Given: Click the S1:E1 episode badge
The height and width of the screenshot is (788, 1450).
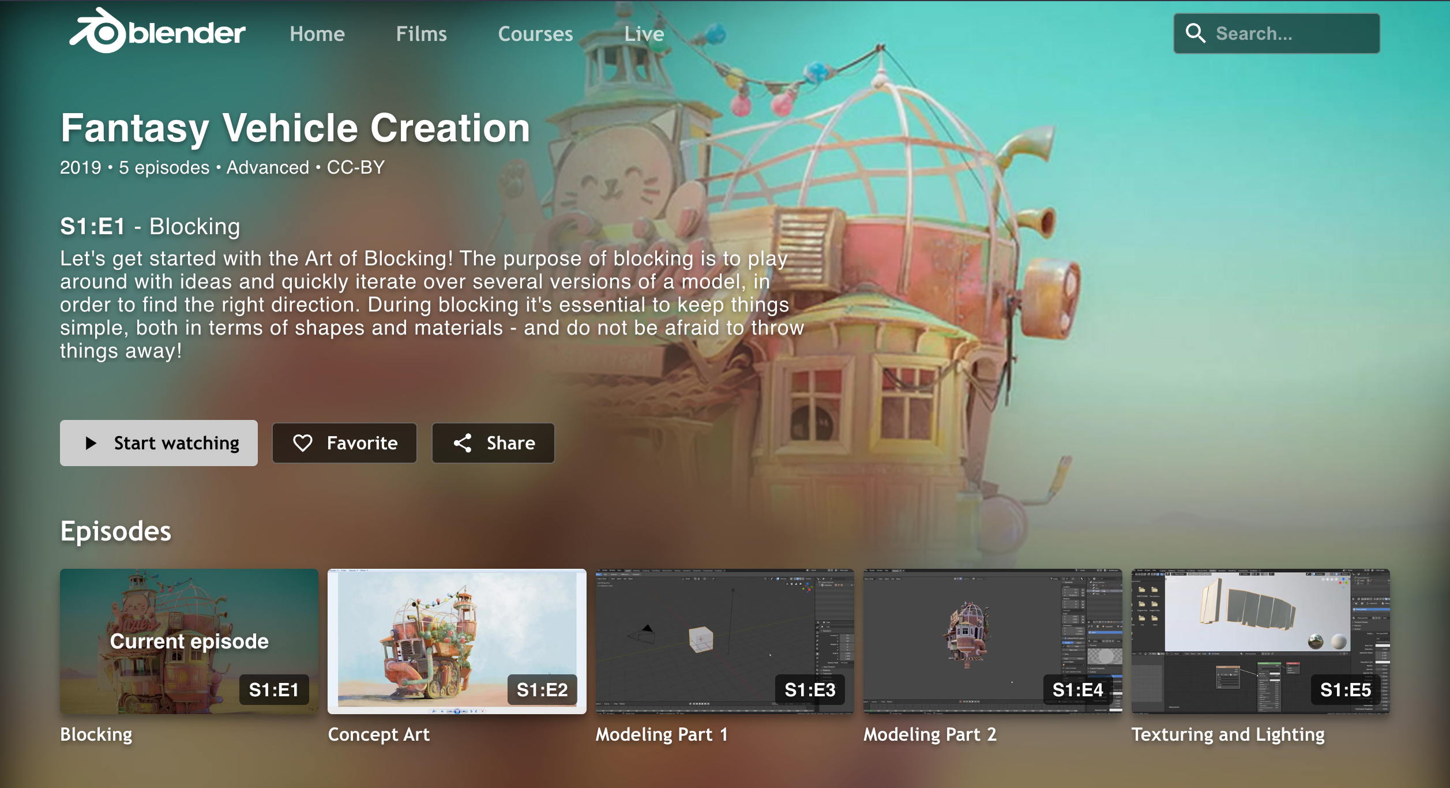Looking at the screenshot, I should 274,689.
